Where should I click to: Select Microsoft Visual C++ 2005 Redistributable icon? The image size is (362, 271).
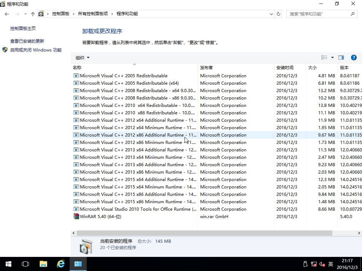coord(76,76)
